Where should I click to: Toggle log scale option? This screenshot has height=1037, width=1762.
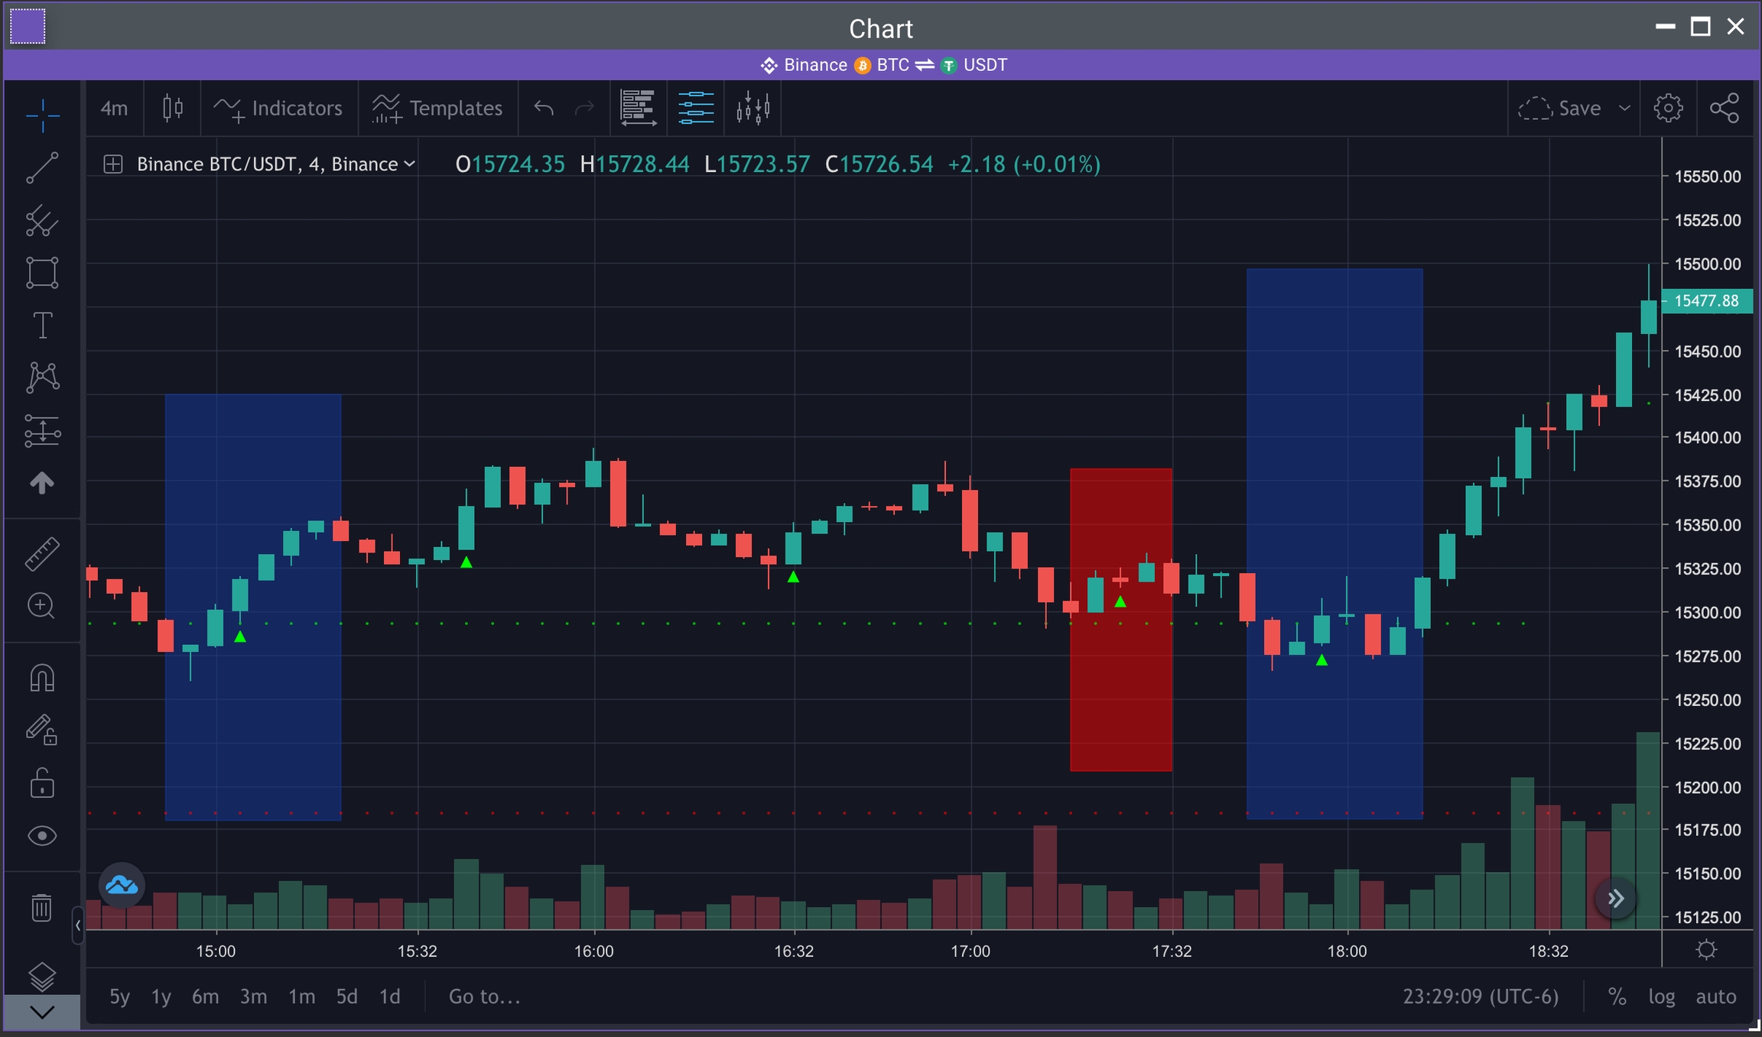pos(1661,996)
